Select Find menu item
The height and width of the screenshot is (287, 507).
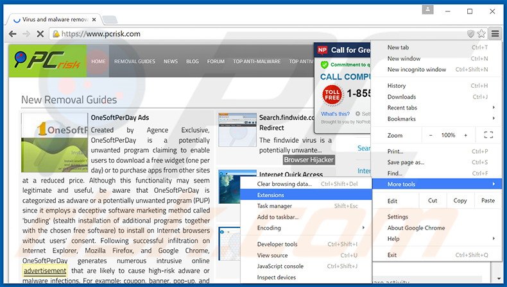click(x=437, y=173)
